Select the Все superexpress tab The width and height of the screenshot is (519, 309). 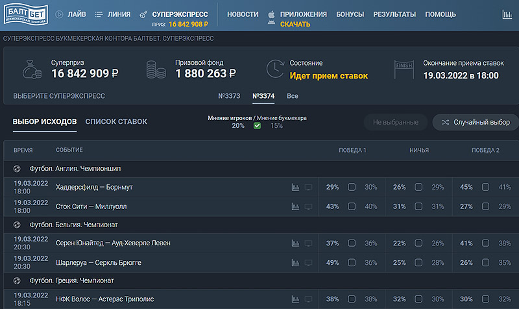pyautogui.click(x=293, y=96)
